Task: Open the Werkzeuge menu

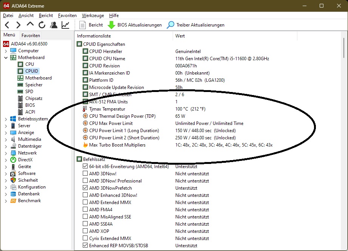Action: point(93,16)
